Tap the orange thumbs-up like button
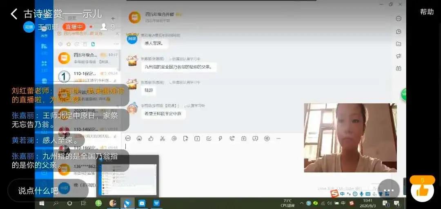The image size is (441, 209). [422, 190]
